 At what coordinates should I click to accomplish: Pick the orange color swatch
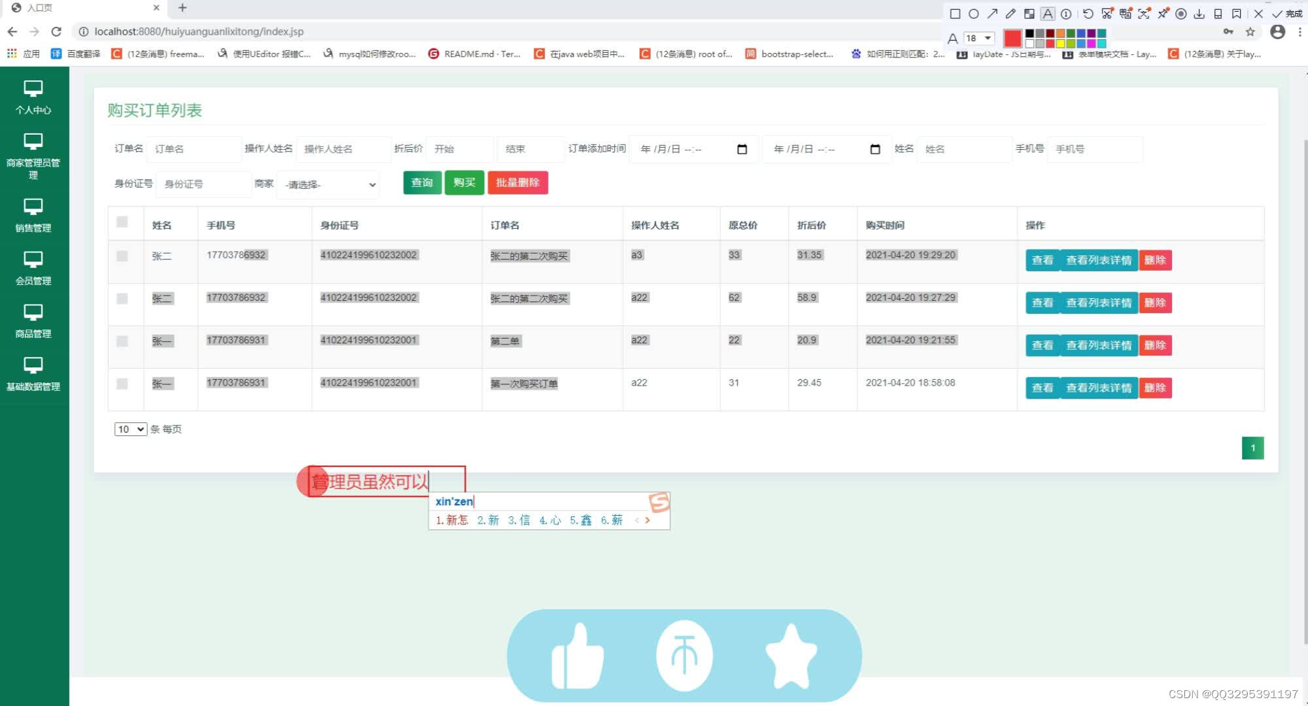pos(1061,33)
